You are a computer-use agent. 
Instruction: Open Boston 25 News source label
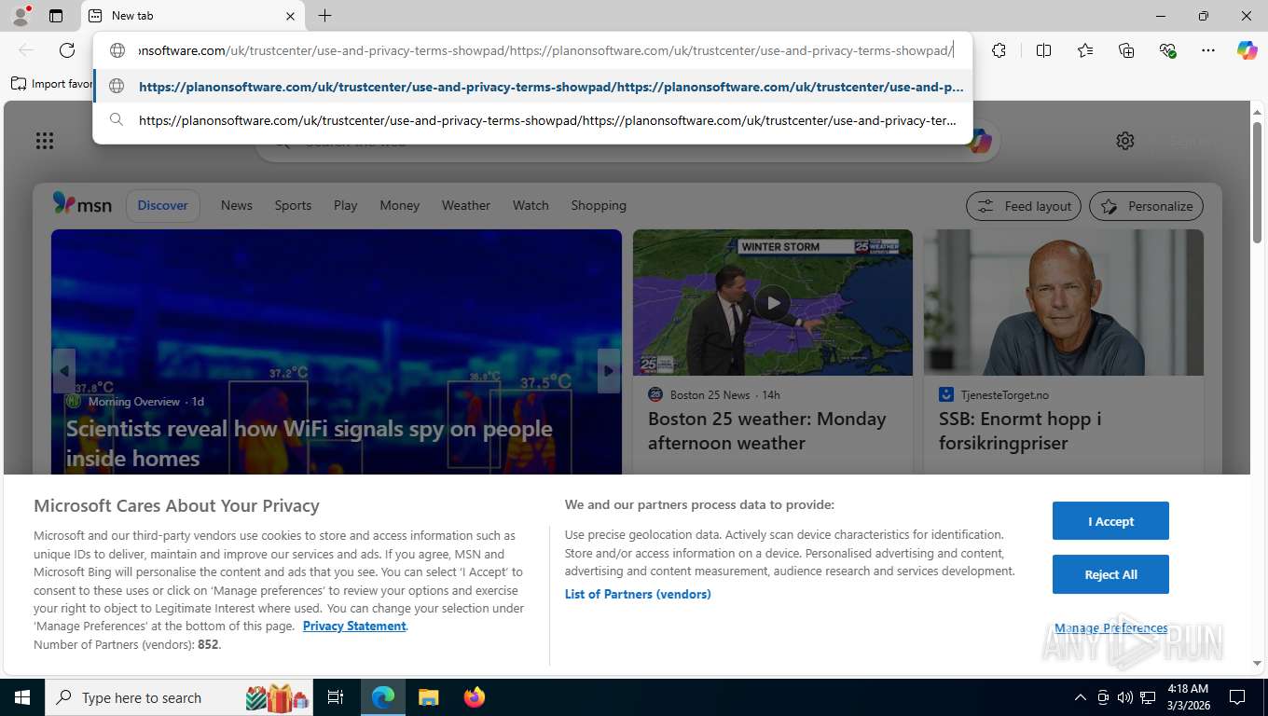[x=710, y=394]
